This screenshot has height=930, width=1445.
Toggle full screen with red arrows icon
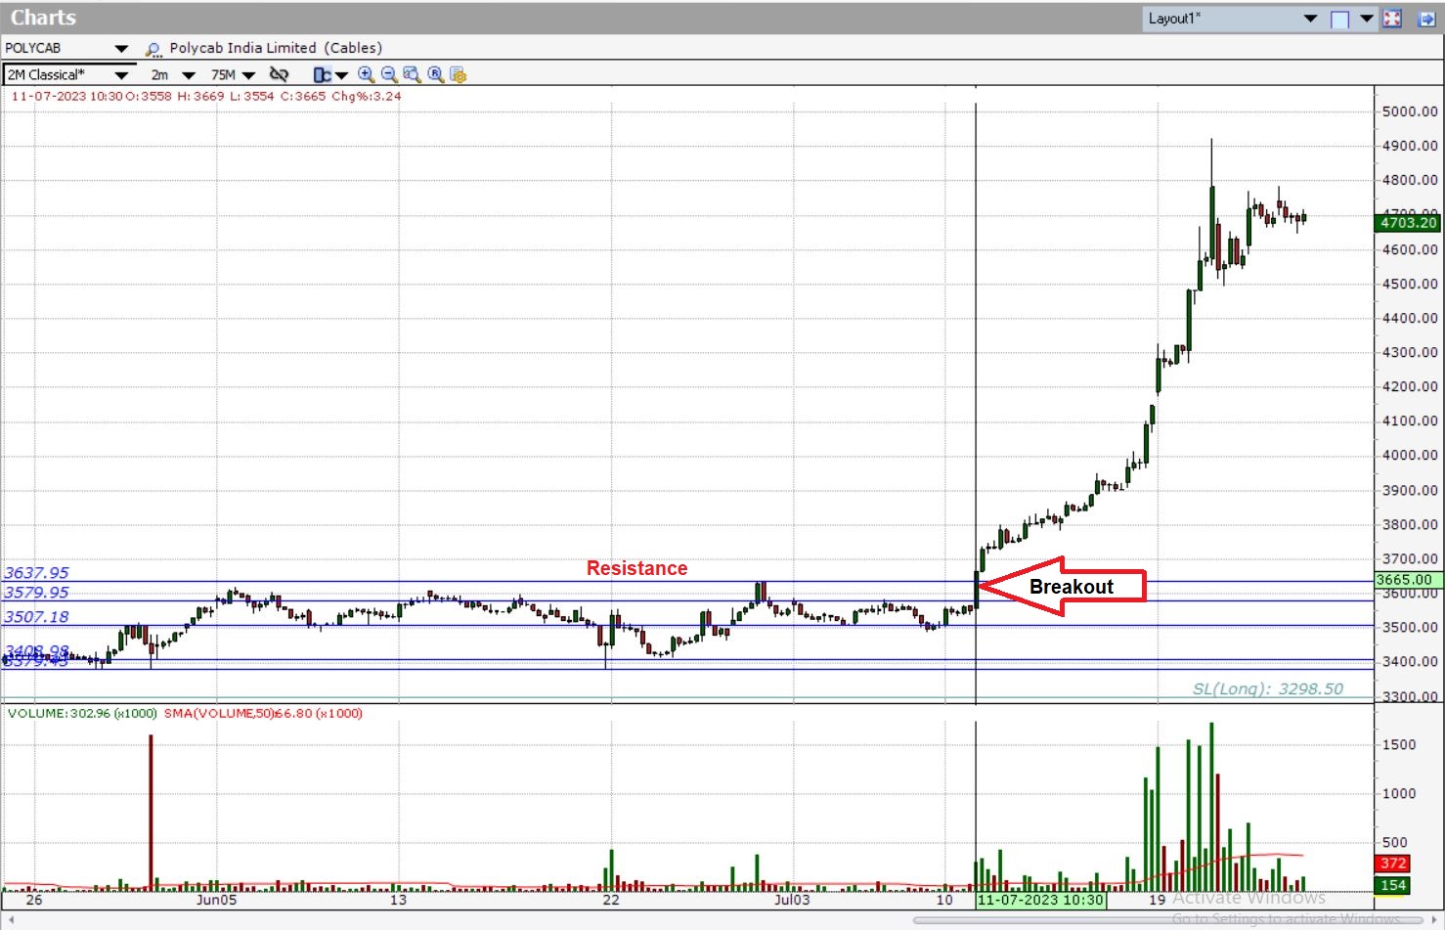click(1393, 19)
